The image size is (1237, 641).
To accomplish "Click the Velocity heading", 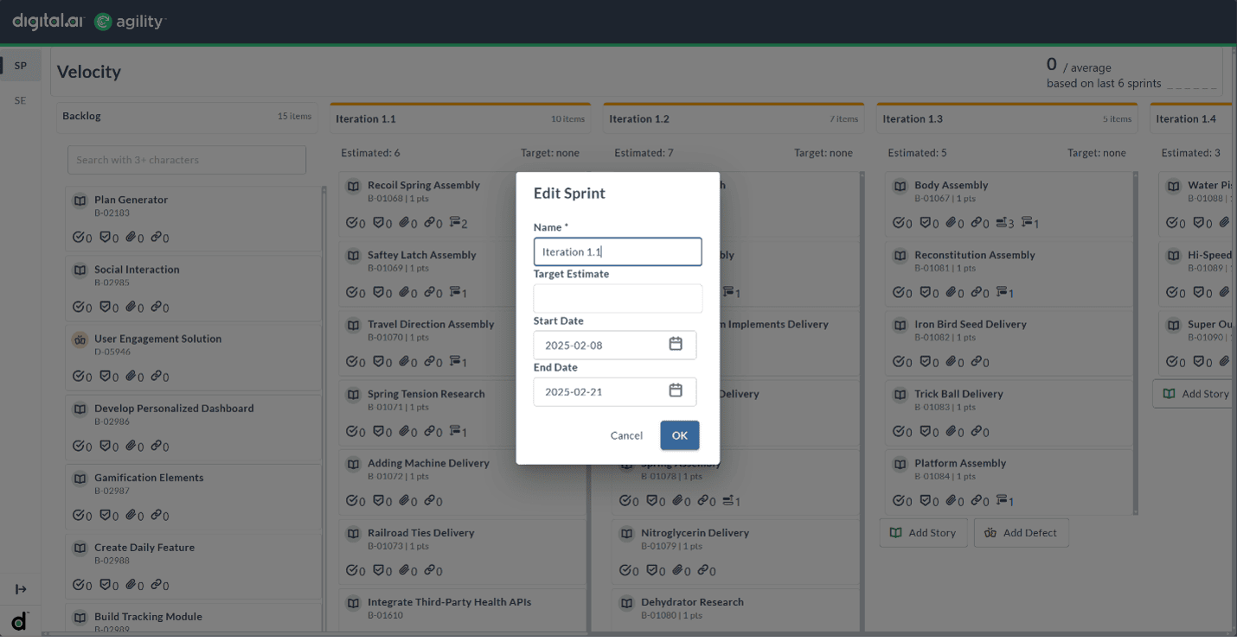I will click(89, 72).
